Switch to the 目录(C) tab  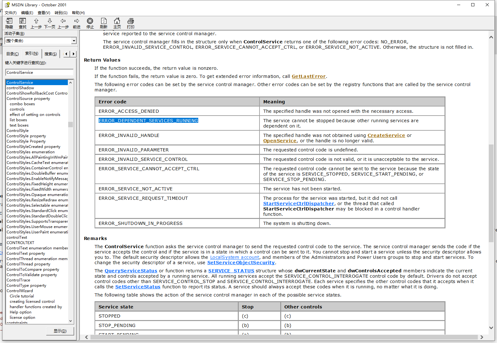pos(13,54)
